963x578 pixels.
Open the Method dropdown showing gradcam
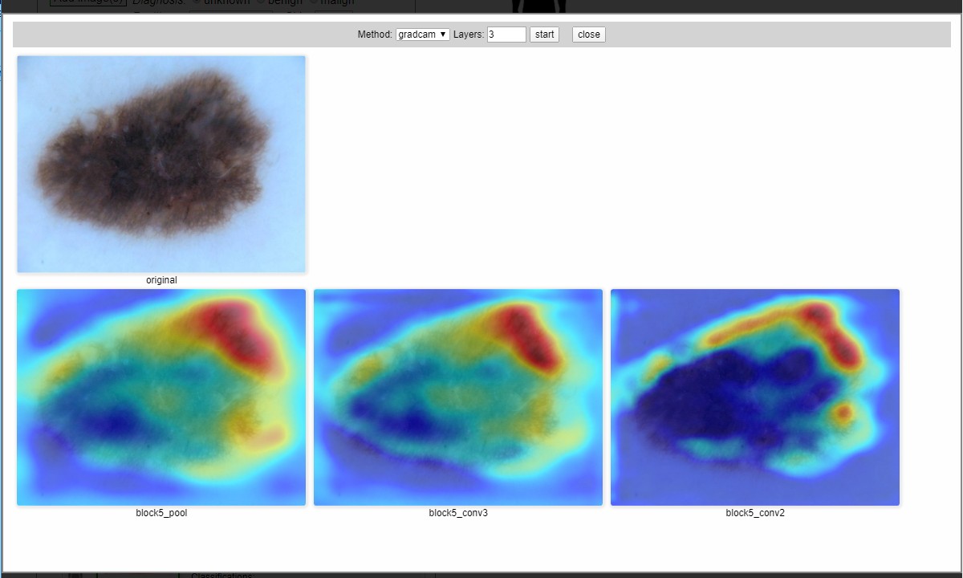pyautogui.click(x=423, y=35)
